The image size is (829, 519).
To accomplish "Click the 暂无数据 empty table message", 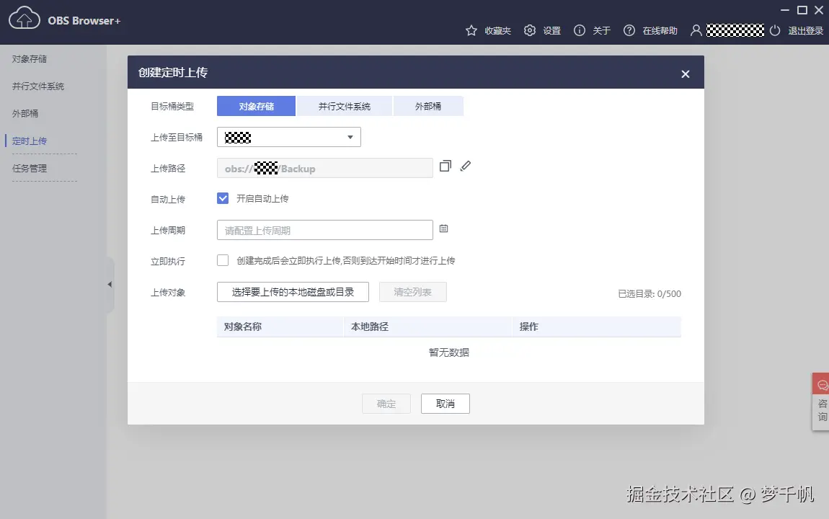I will pos(449,352).
